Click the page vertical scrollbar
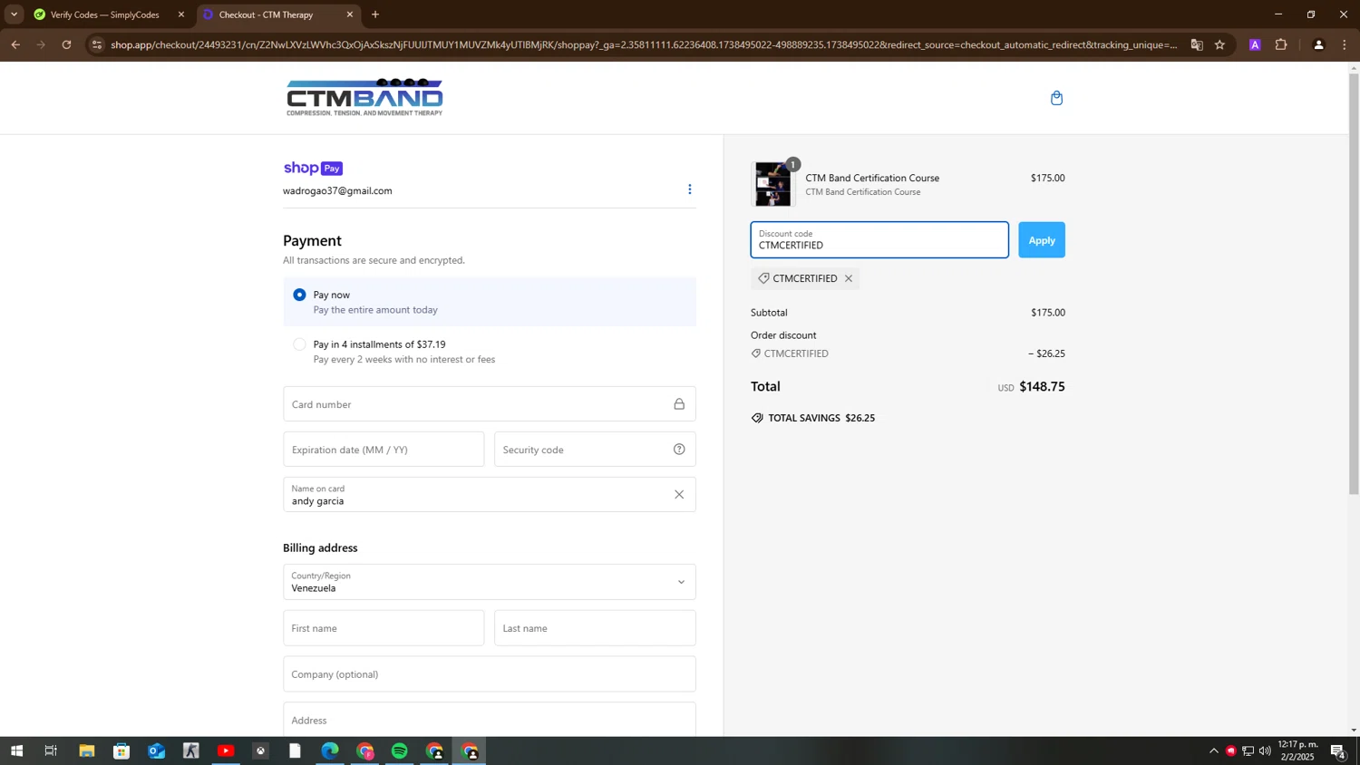 tap(1354, 283)
